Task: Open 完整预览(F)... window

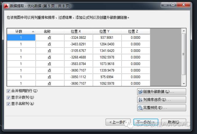Action: tap(162, 108)
